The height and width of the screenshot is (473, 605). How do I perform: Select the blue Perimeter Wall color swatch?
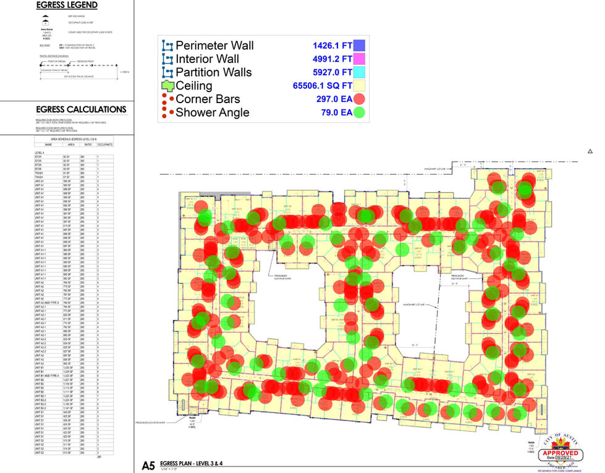[x=359, y=46]
